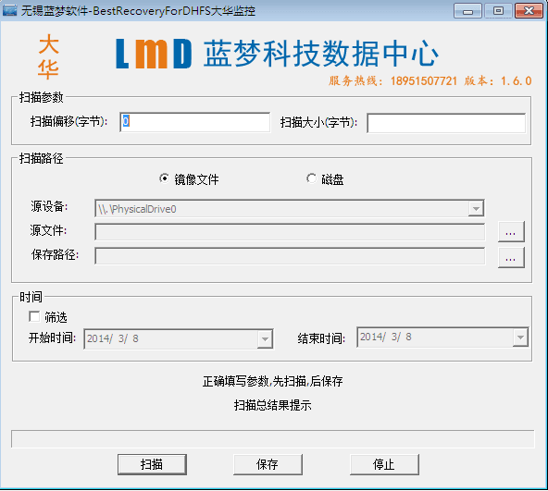Viewport: 548px width, 491px height.
Task: Click the 停止 button
Action: click(x=384, y=464)
